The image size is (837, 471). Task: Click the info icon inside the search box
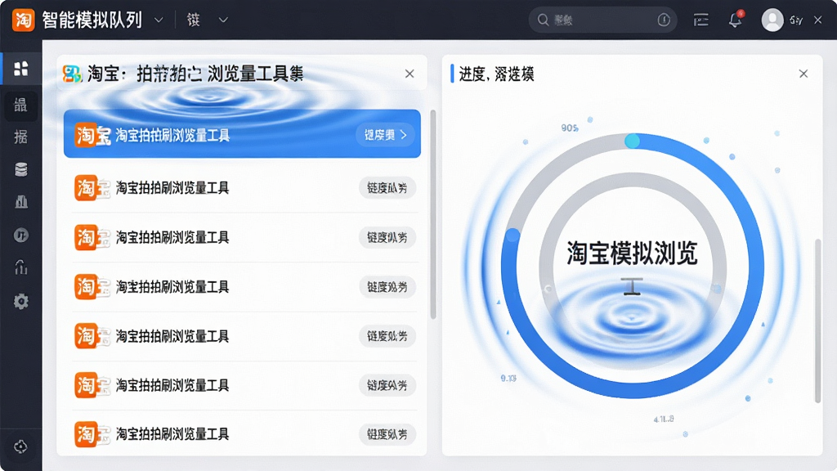click(x=664, y=20)
